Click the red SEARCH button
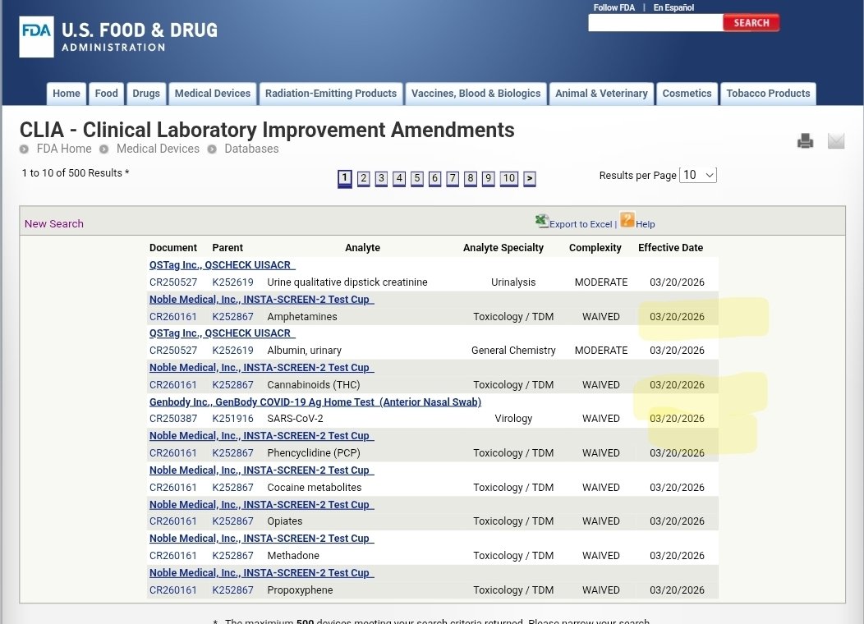 751,23
